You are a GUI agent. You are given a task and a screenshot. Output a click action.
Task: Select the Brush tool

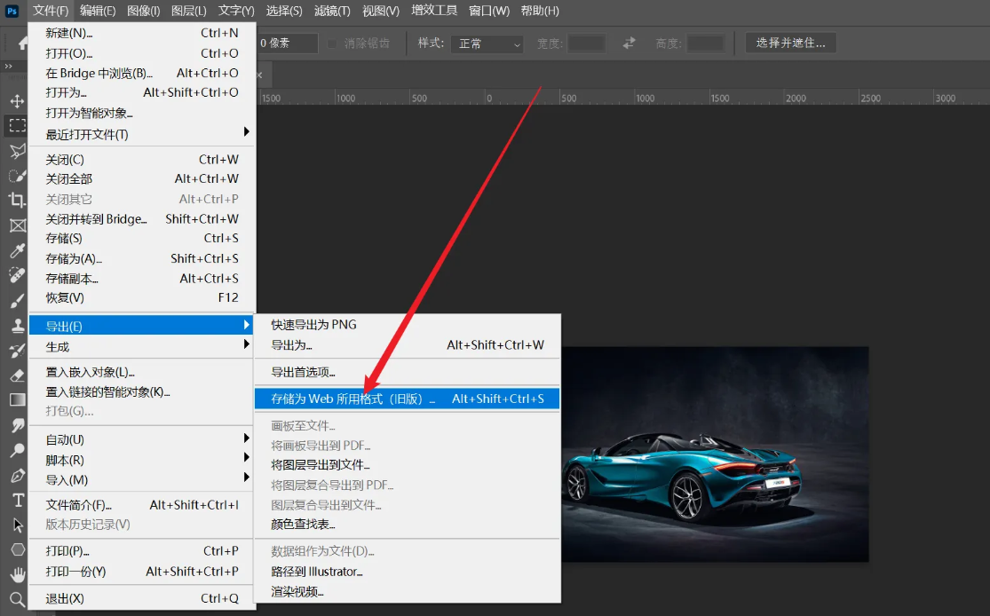point(17,300)
